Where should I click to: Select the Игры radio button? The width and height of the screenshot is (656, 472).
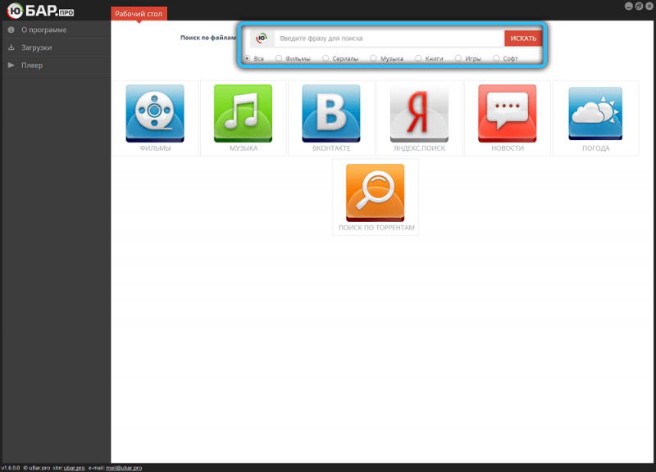tap(458, 58)
